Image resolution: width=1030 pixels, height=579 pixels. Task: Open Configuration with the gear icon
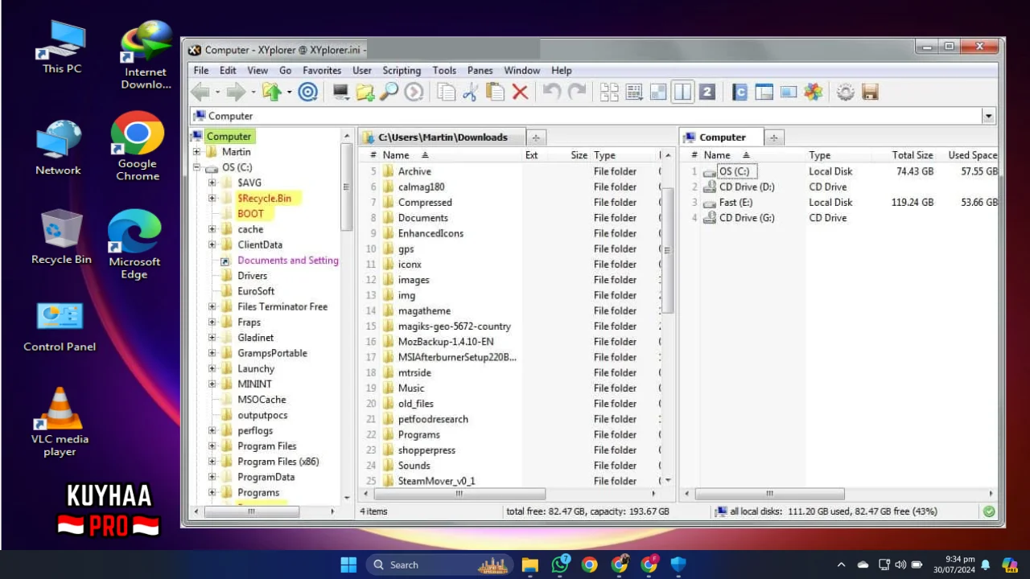[x=845, y=92]
